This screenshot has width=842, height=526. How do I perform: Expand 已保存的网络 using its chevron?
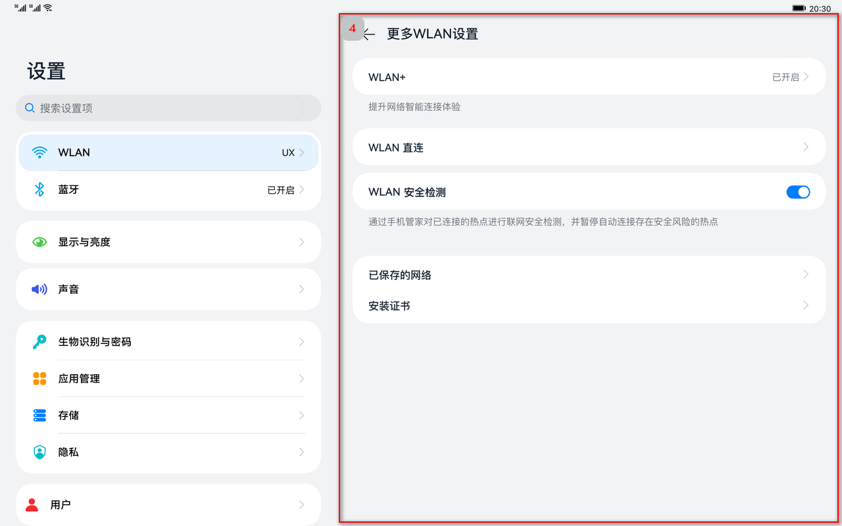click(x=806, y=274)
